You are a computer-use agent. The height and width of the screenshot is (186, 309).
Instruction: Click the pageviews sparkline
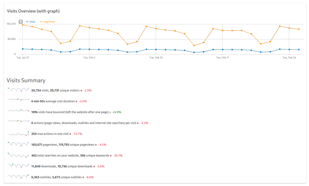click(x=18, y=144)
